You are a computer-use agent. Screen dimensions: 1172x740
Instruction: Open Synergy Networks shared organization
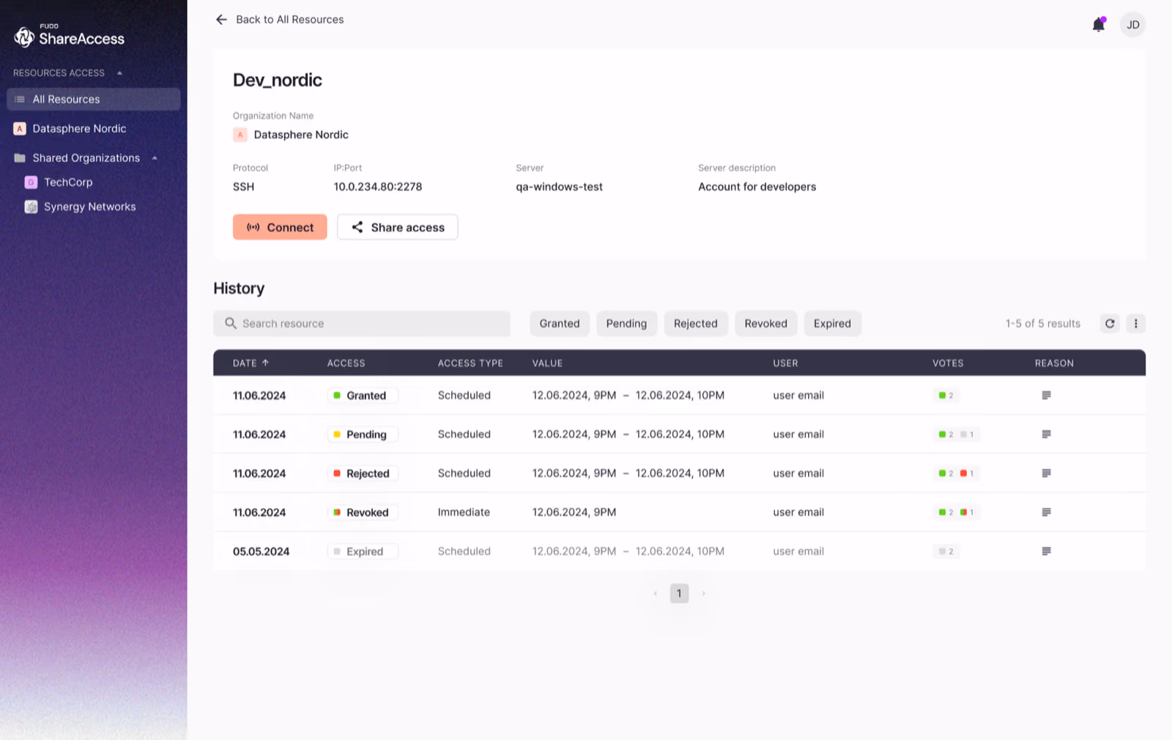[89, 207]
